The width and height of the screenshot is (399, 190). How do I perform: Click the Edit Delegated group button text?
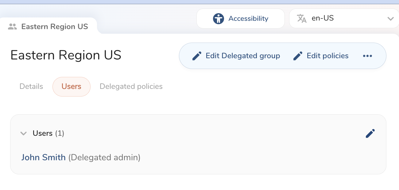click(242, 56)
